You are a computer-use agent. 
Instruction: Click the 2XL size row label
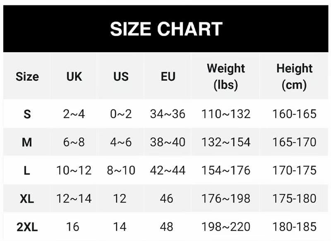click(x=27, y=227)
